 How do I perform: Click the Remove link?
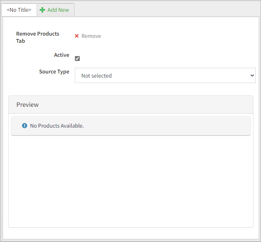(x=91, y=36)
